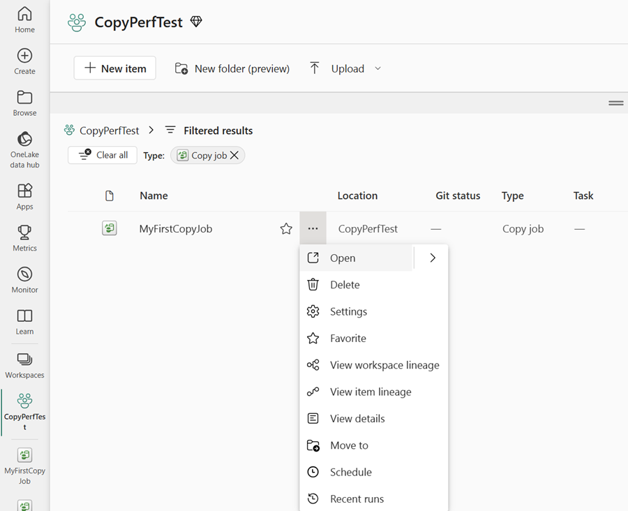Expand the Open submenu chevron
The image size is (628, 511).
[433, 258]
